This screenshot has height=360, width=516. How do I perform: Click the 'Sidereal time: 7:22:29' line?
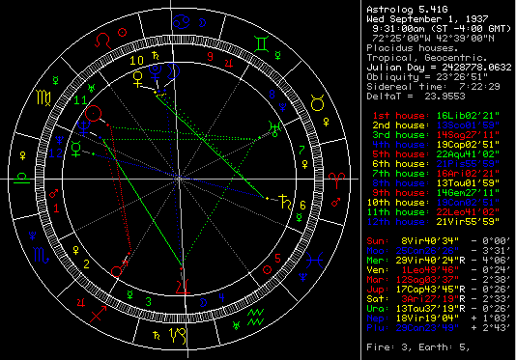tap(433, 87)
